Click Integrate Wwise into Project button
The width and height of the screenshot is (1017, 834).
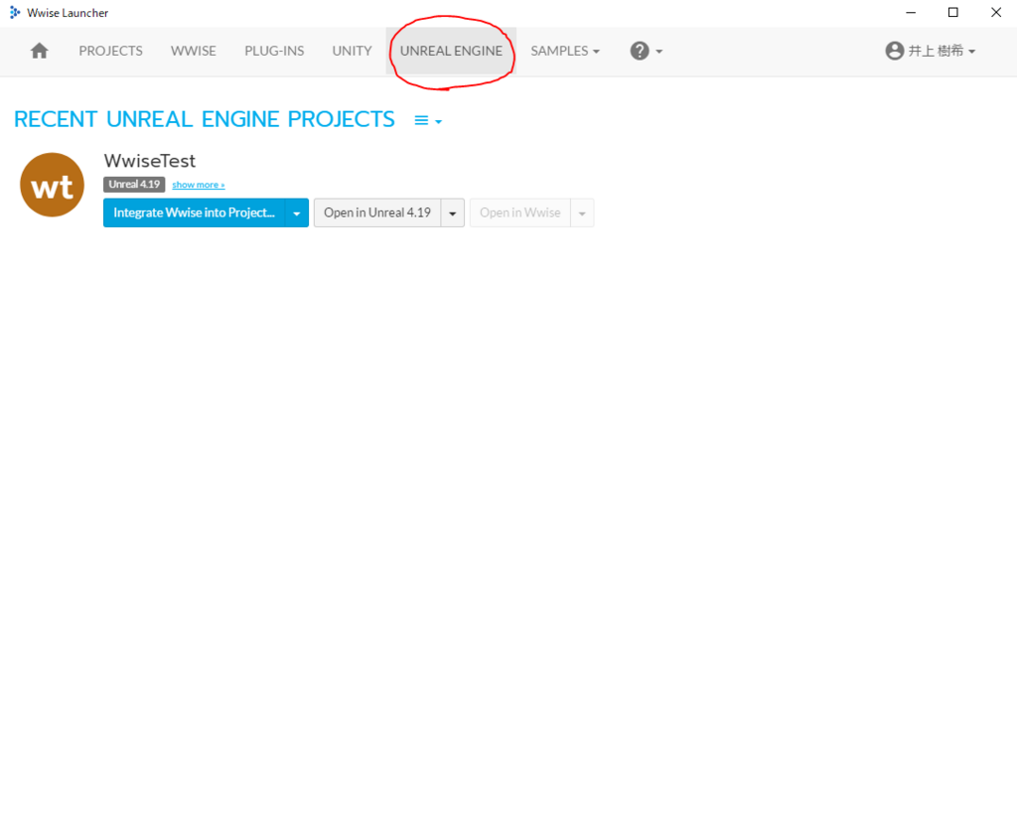point(194,212)
